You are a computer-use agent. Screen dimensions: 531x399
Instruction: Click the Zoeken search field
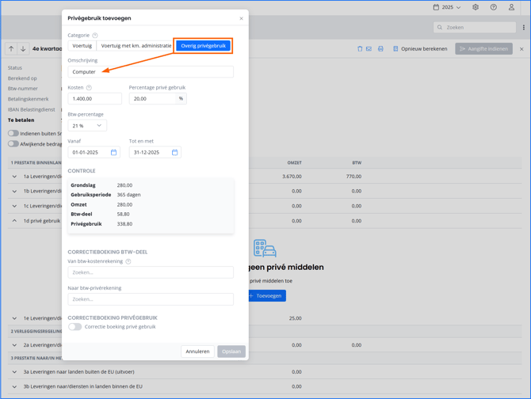475,28
